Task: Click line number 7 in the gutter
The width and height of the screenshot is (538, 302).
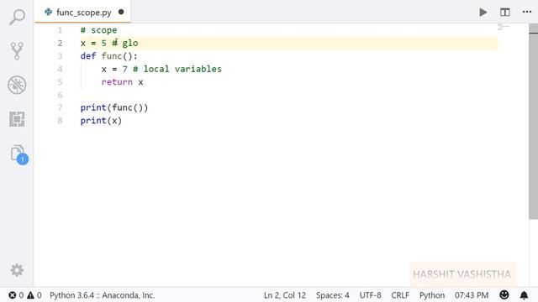Action: point(60,107)
